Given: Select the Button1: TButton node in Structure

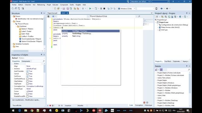Looking at the screenshot, I should tap(27, 29).
